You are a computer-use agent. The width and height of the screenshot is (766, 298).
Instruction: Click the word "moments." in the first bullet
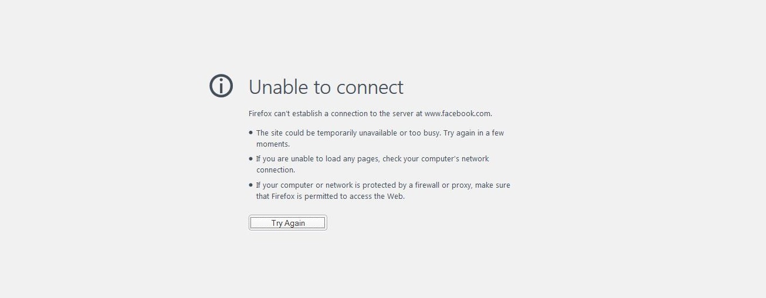pyautogui.click(x=273, y=144)
